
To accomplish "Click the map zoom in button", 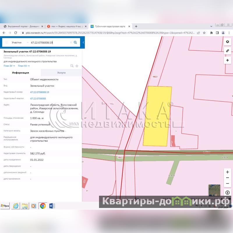I will tap(227, 172).
